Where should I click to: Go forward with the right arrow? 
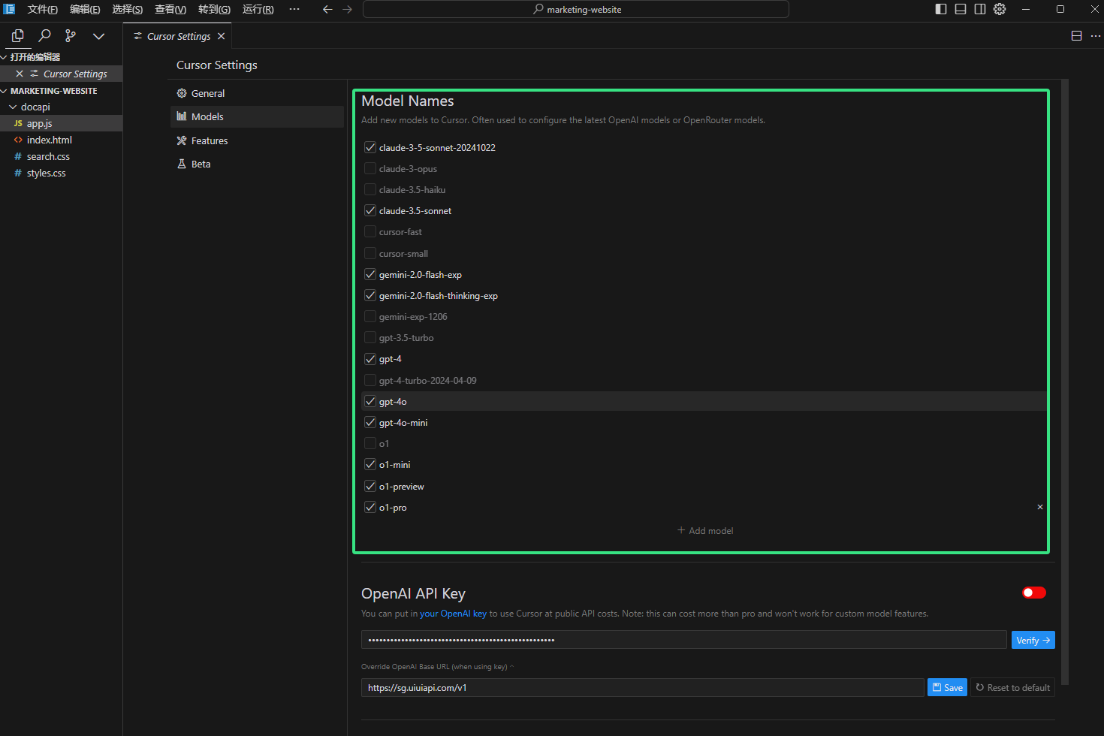pos(347,9)
